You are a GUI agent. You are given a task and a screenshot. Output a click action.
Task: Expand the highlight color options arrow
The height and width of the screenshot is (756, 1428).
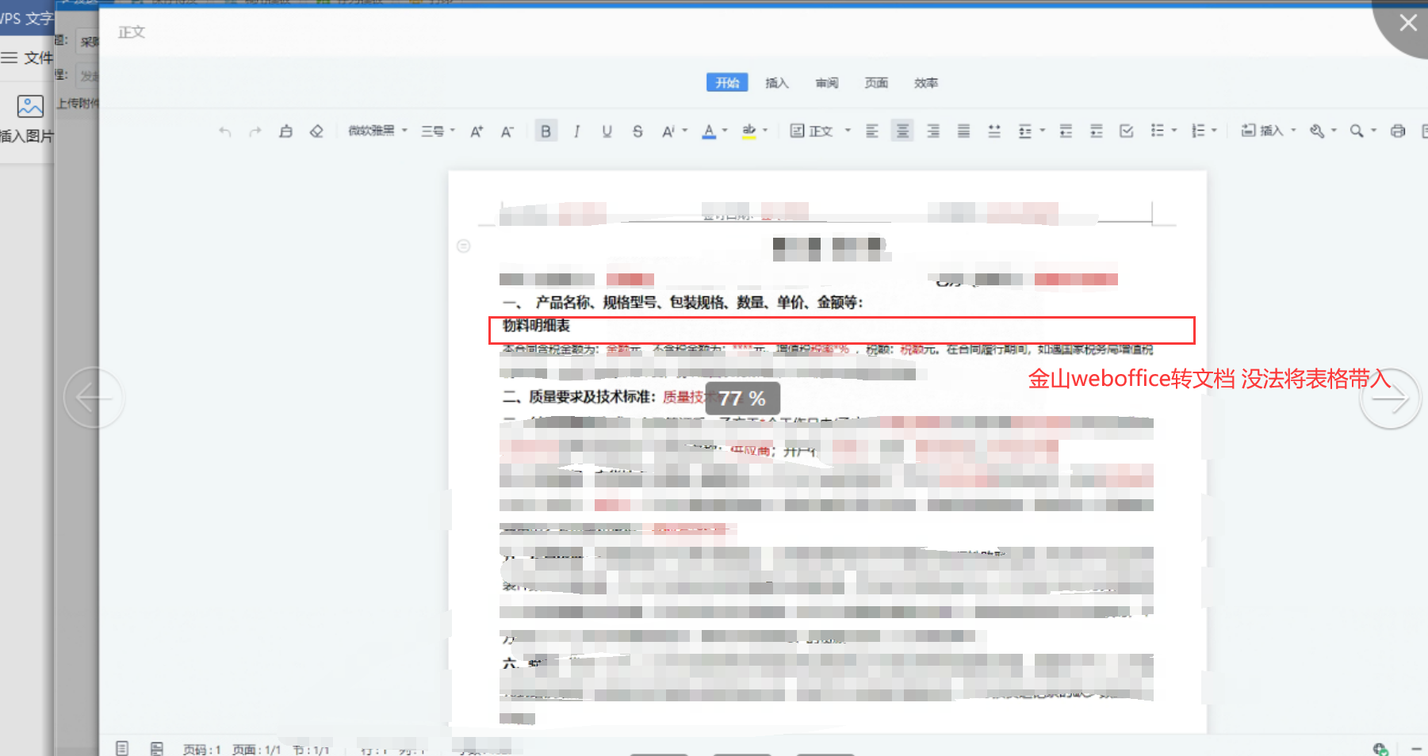click(765, 131)
